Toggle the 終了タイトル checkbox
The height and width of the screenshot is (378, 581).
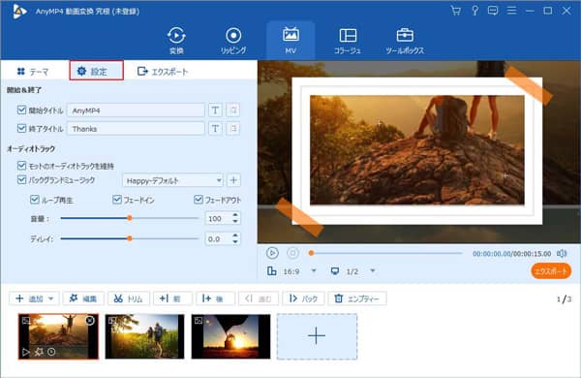[x=21, y=128]
